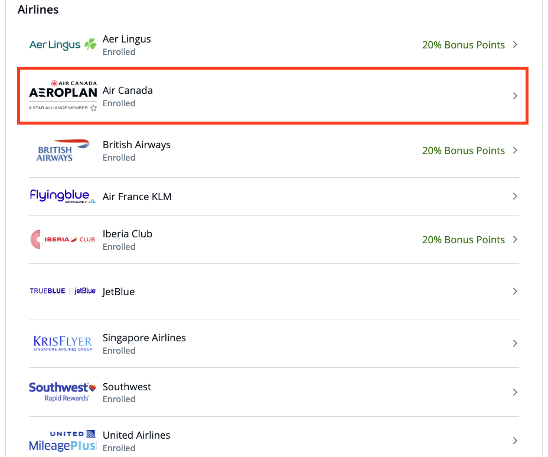Click the British Airways 20% Bonus Points link

coord(463,151)
